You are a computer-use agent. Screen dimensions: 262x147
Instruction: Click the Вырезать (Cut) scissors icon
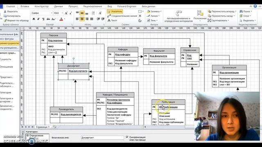coord(5,11)
